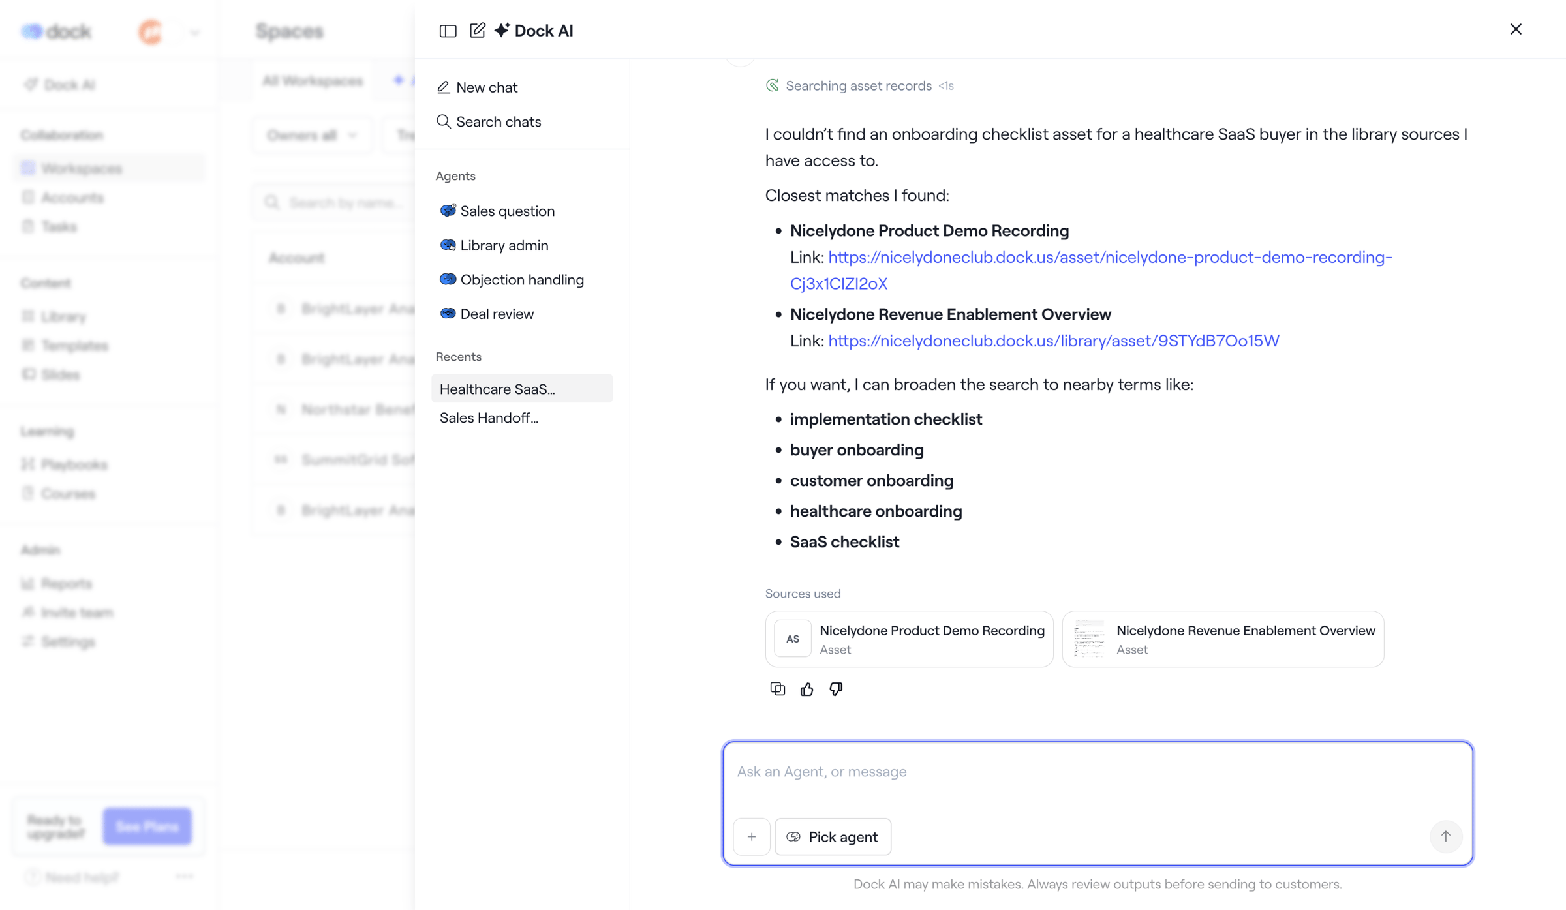Open Tasks in the sidebar
This screenshot has height=910, width=1566.
coord(108,226)
